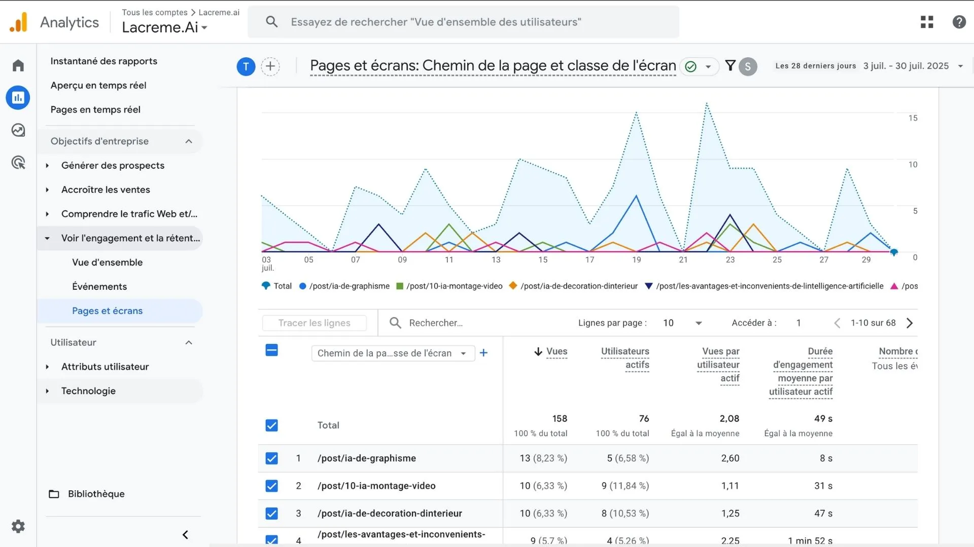The width and height of the screenshot is (974, 547).
Task: Collapse the 'Objectifs d'entreprise' section
Action: coord(188,141)
